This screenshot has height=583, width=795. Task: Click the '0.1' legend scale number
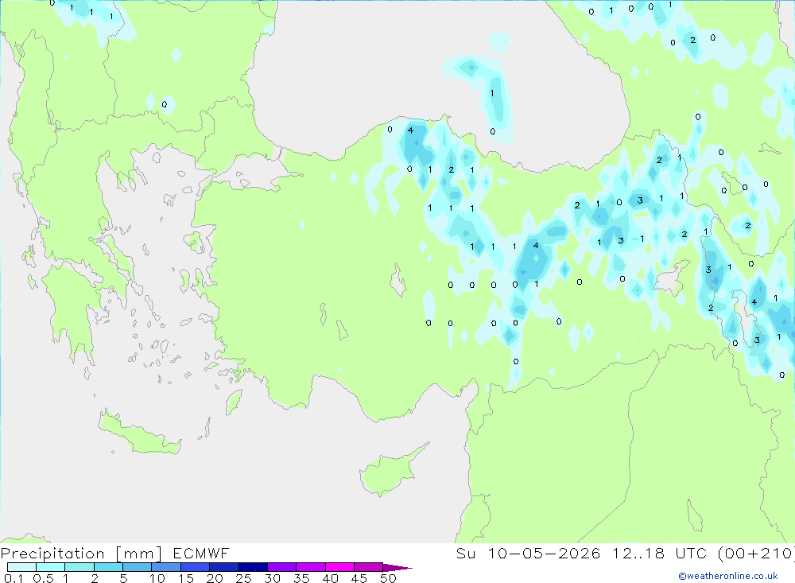pyautogui.click(x=14, y=578)
